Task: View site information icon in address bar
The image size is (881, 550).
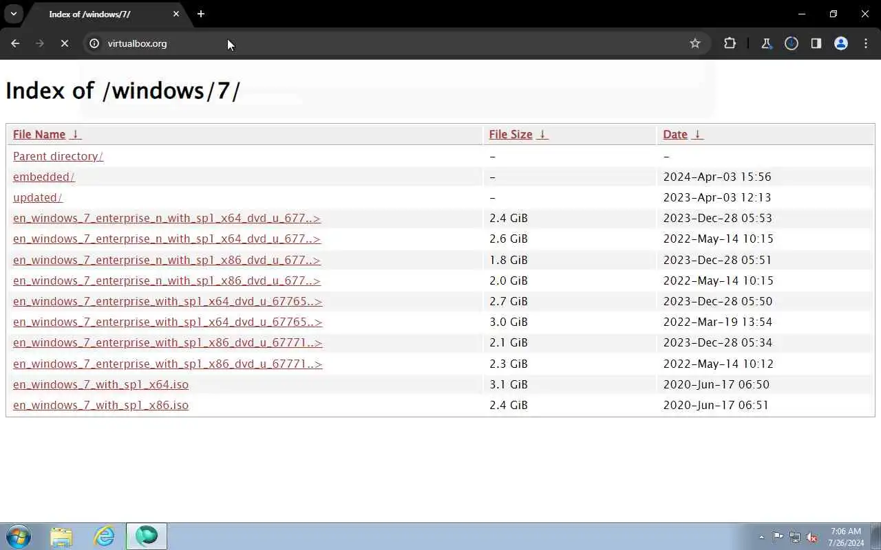Action: coord(94,43)
